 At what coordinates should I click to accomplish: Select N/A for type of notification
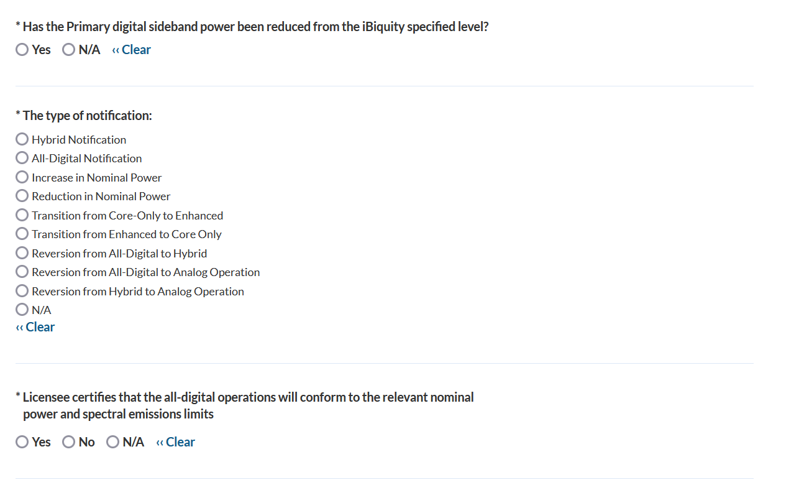tap(22, 310)
